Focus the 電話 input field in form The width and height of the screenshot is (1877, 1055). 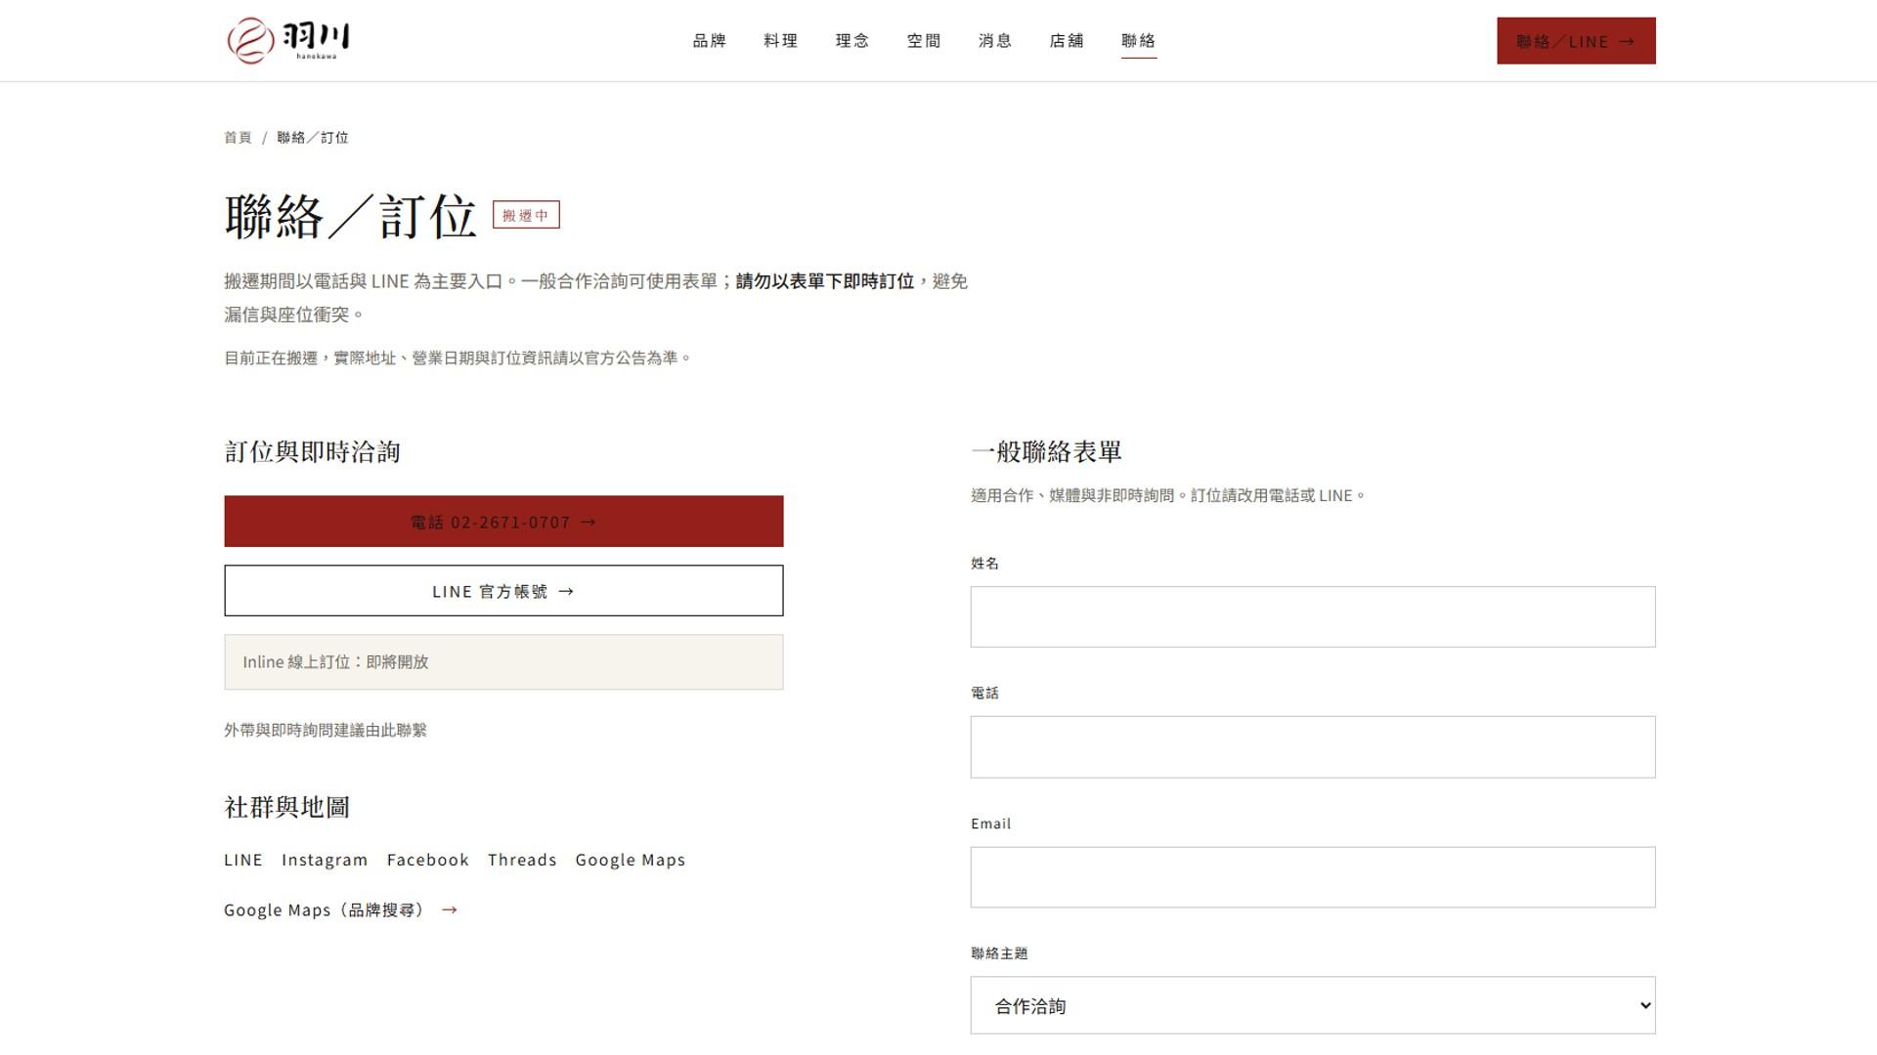coord(1313,747)
